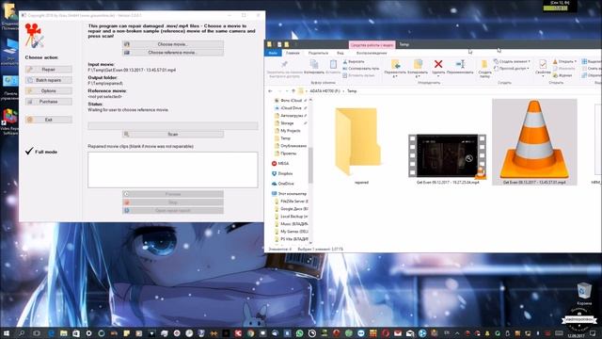Start the Scan in the repair tool
The image size is (602, 339).
coord(173,134)
